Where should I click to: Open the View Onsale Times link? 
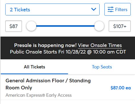[x=100, y=45]
